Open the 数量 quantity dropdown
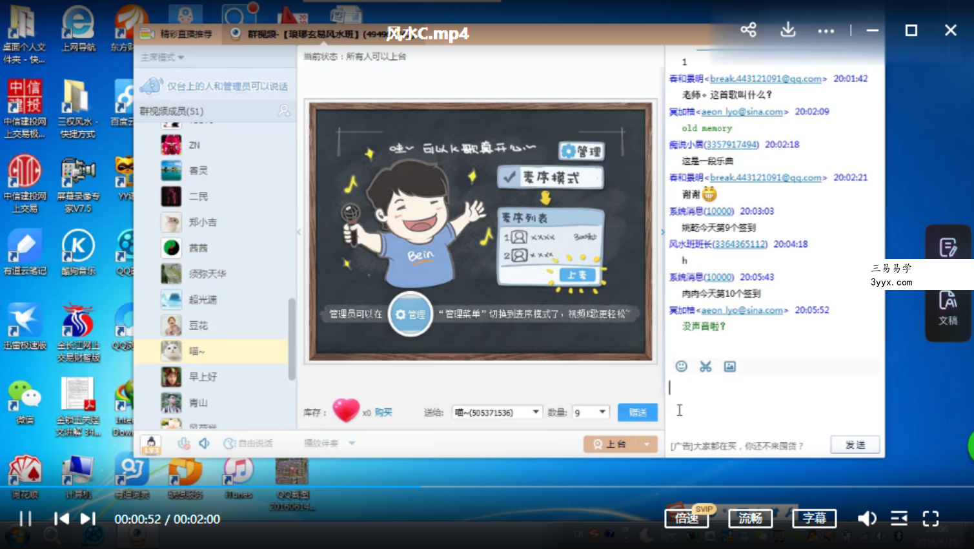Image resolution: width=974 pixels, height=549 pixels. [x=590, y=412]
